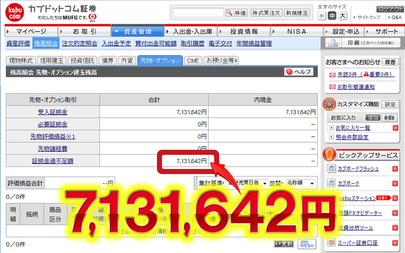Viewport: 405px width, 253px height.
Task: Click the 株価 search magnifier button
Action: point(236,13)
